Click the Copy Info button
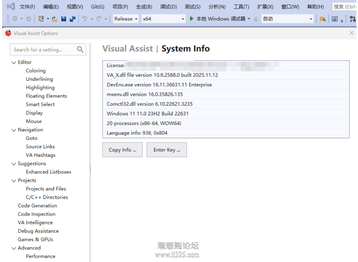Viewport: 358px width, 262px height. 122,150
